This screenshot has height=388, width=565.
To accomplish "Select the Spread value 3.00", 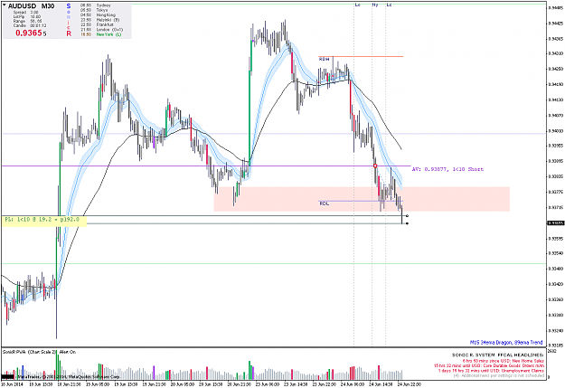I will tap(34, 13).
